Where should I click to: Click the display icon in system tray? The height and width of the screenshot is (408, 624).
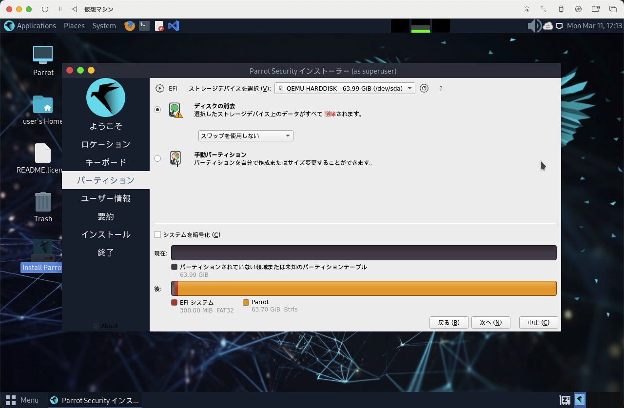(x=559, y=26)
